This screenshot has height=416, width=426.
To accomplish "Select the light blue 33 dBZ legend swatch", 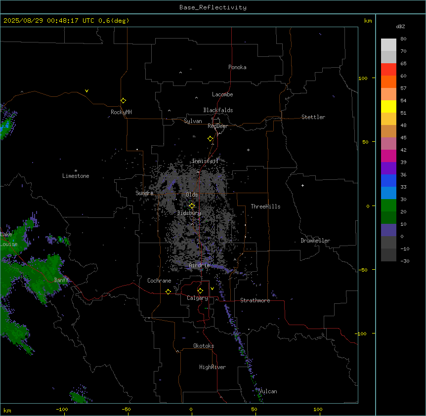I will [x=388, y=193].
